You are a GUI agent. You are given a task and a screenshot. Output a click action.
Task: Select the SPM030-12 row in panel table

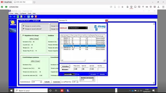tap(83, 38)
